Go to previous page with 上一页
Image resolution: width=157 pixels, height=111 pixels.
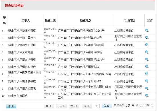pos(61,106)
